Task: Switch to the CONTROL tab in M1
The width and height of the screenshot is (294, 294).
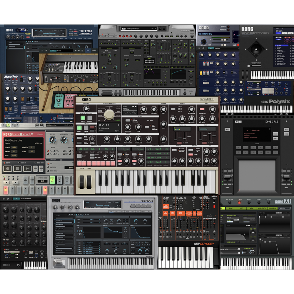Action: [x=262, y=208]
